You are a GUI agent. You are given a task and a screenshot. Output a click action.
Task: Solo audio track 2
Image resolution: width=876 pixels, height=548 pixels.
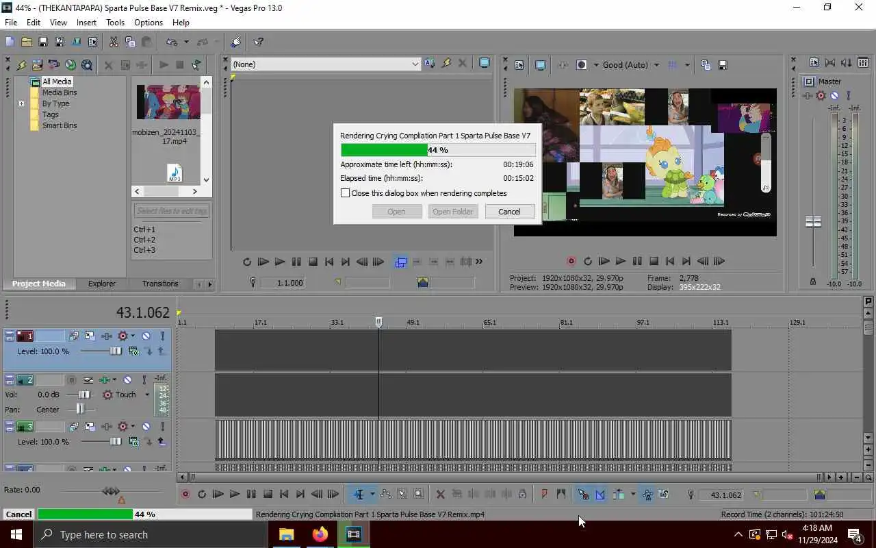(144, 379)
